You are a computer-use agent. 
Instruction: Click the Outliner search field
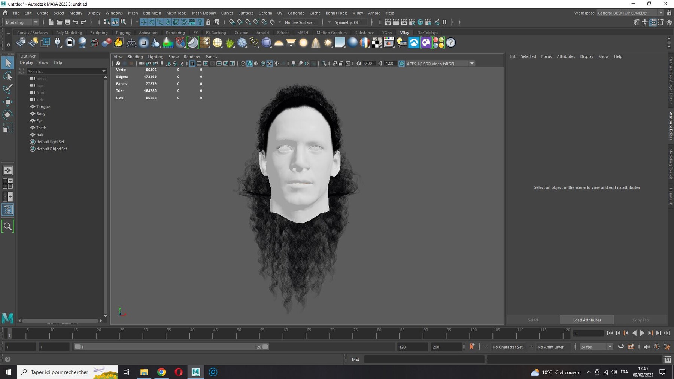[x=64, y=71]
